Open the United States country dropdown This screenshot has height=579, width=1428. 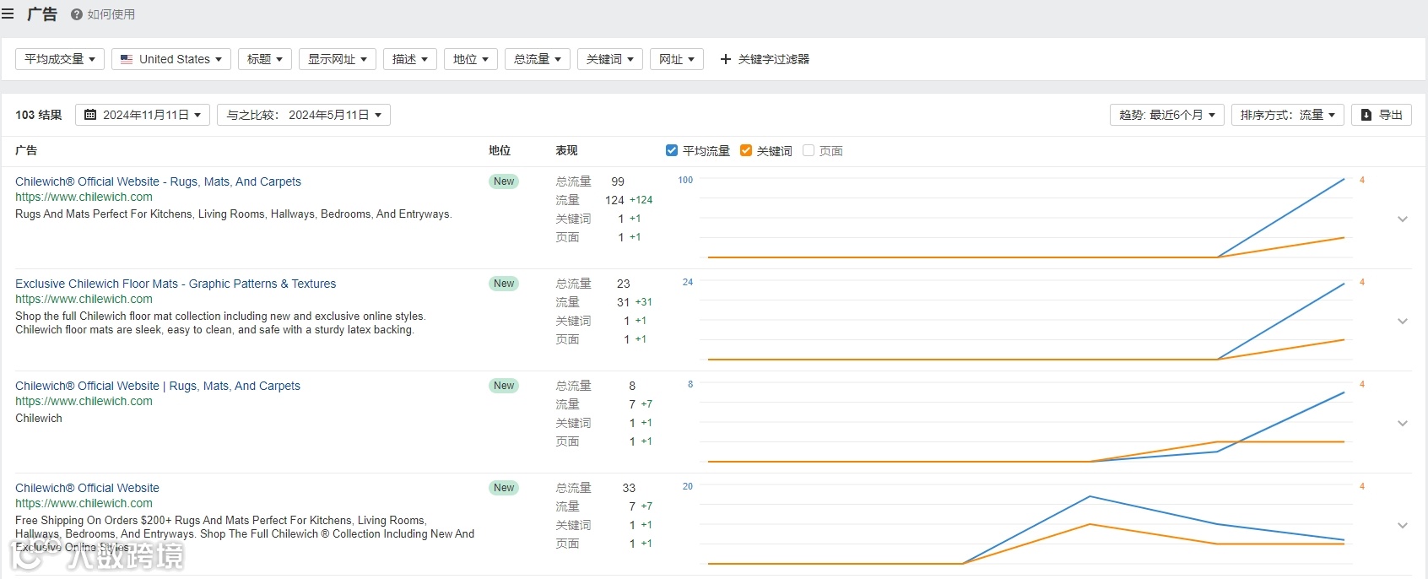tap(171, 59)
